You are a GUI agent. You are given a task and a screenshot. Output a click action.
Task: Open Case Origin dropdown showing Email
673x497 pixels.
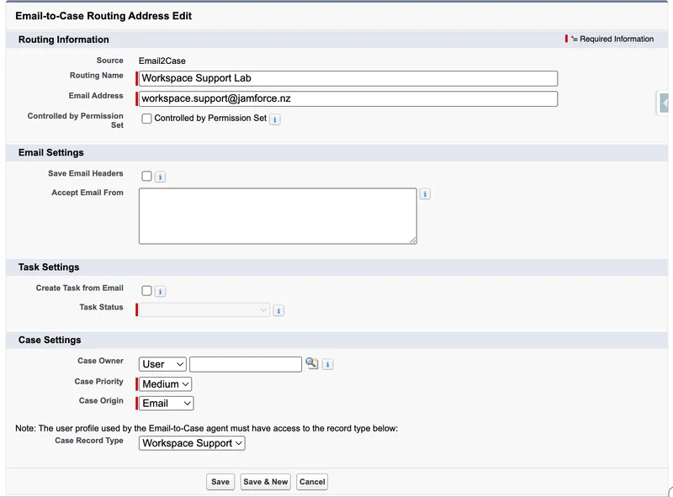tap(166, 404)
